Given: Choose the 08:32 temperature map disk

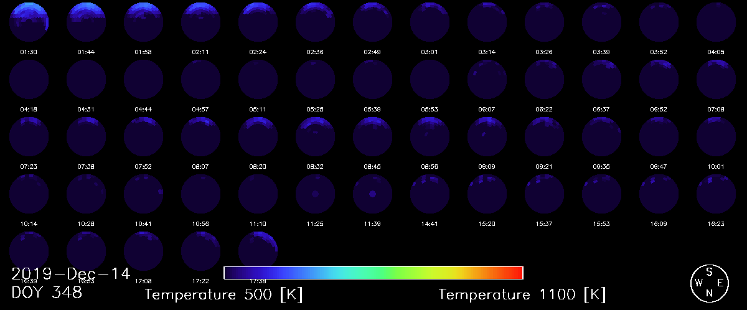Looking at the screenshot, I should tap(316, 136).
